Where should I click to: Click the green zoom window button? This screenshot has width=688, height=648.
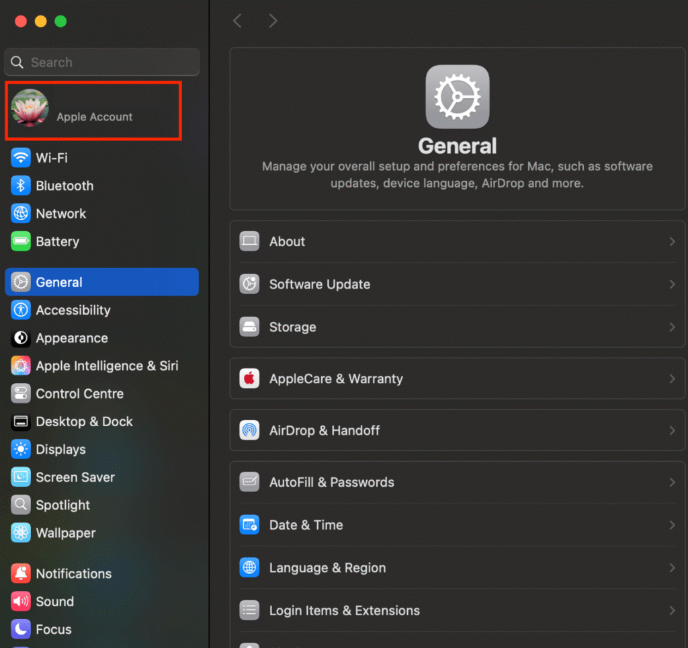(x=60, y=21)
